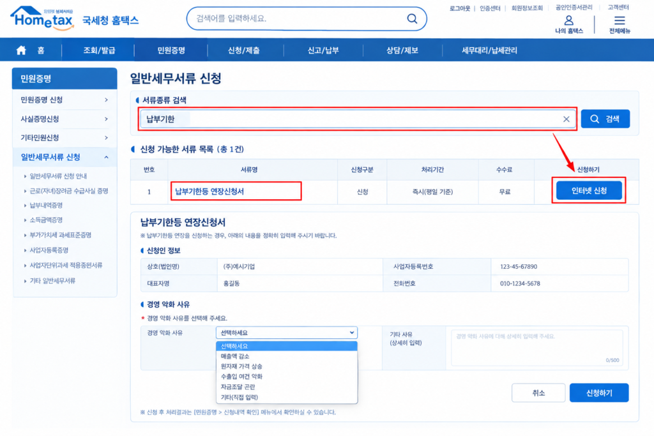
Task: Click representative name 홍길동
Action: [x=231, y=283]
